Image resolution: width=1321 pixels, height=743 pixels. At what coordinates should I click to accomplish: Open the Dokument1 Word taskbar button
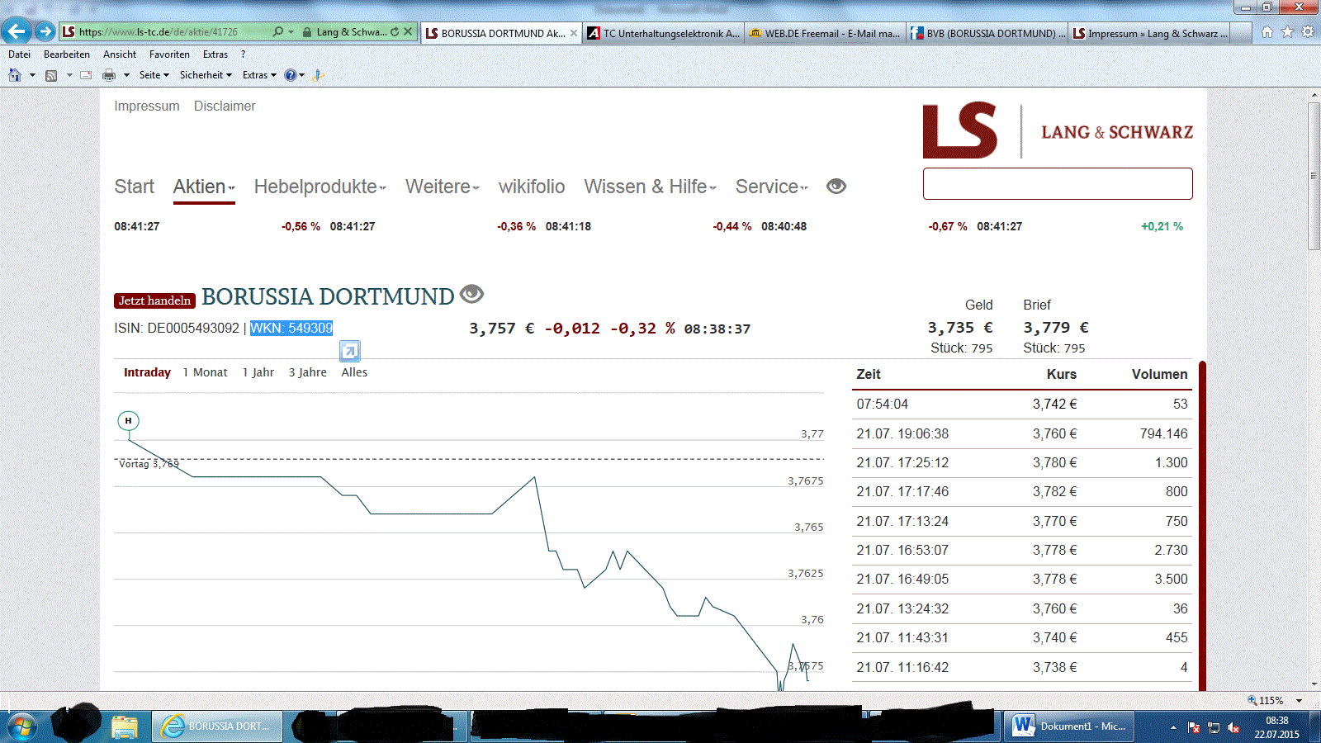coord(1071,726)
